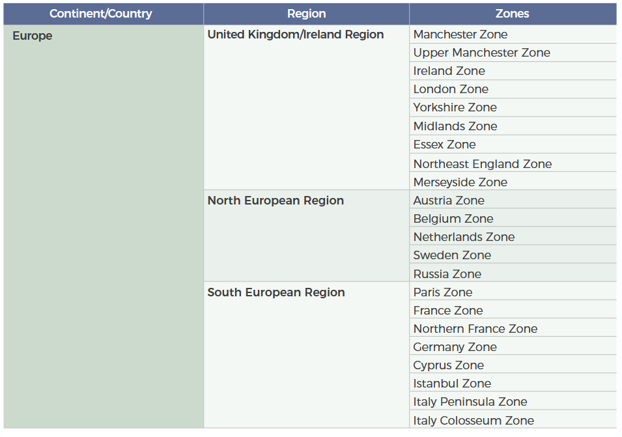Select United Kingdom/Ireland Region cell
The height and width of the screenshot is (437, 622).
[x=295, y=35]
